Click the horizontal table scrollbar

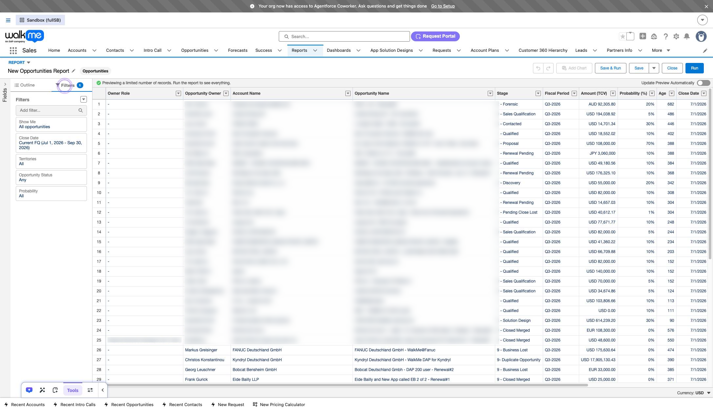point(347,385)
